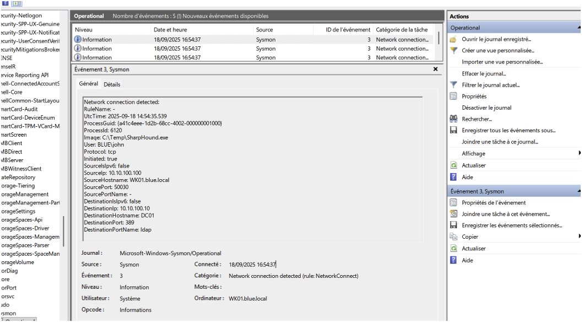Image resolution: width=584 pixels, height=333 pixels.
Task: Click the filter current log icon
Action: tap(453, 85)
